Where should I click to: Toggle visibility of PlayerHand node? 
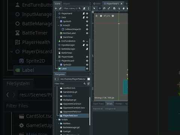click(87, 13)
